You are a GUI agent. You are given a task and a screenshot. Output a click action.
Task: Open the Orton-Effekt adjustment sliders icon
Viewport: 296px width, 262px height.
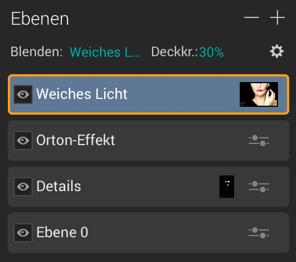pos(259,141)
